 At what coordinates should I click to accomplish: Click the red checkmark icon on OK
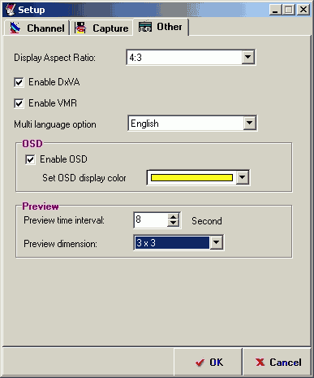200,363
